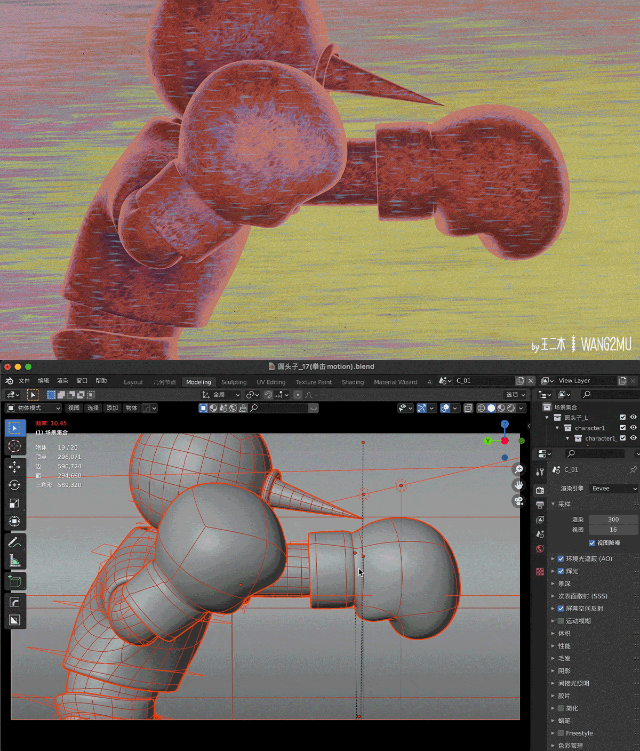Open 渲染引擎 Eevee dropdown
The image size is (640, 751).
pyautogui.click(x=613, y=489)
